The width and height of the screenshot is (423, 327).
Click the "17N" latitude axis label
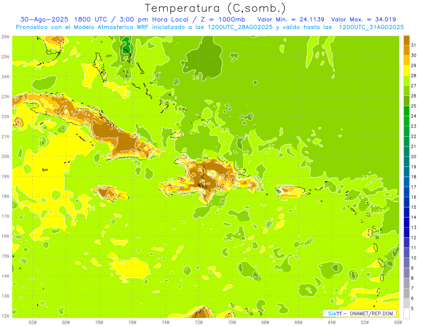tap(5, 216)
